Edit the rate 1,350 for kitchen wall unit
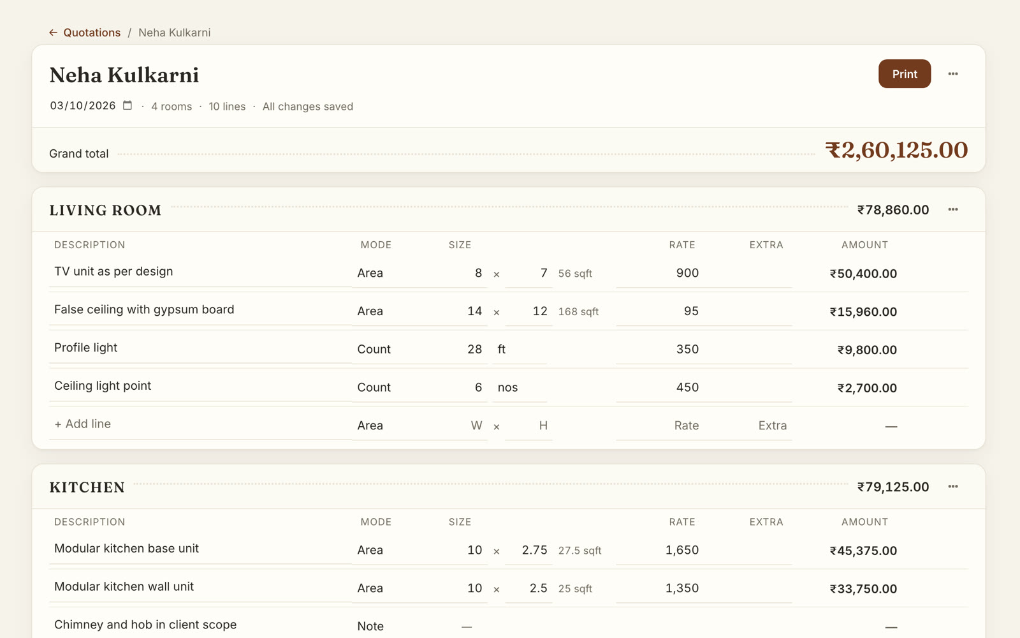Image resolution: width=1020 pixels, height=638 pixels. tap(660, 588)
